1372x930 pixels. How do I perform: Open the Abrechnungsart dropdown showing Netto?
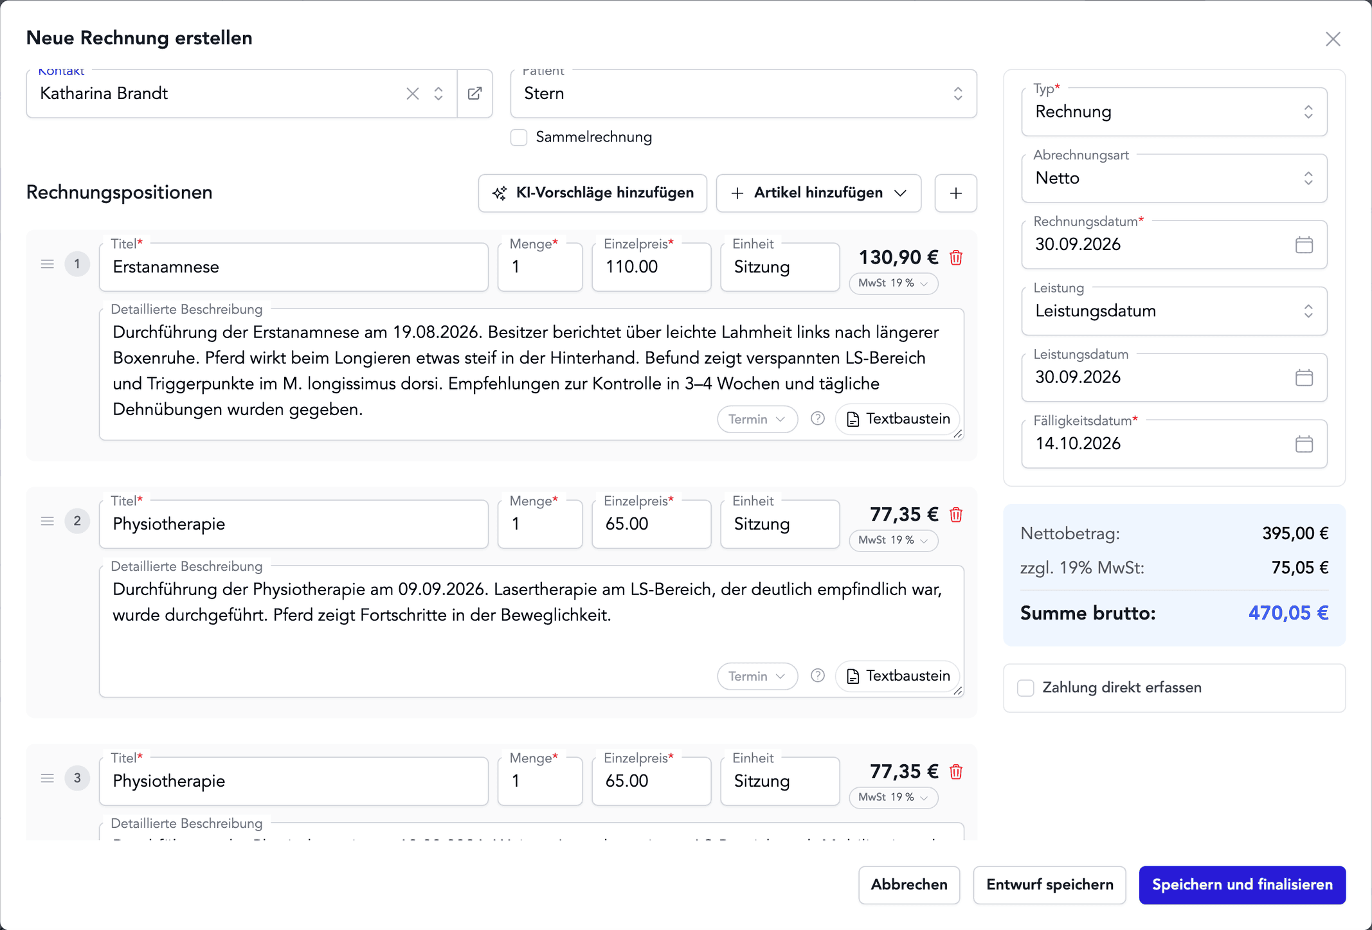point(1174,179)
